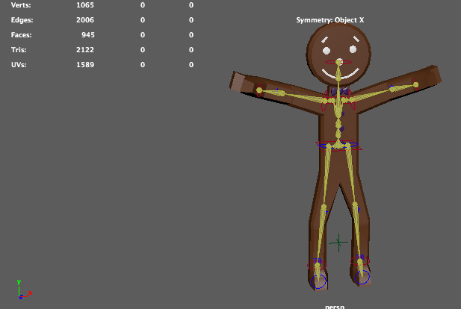Click the Tris count value 2122

click(x=85, y=50)
